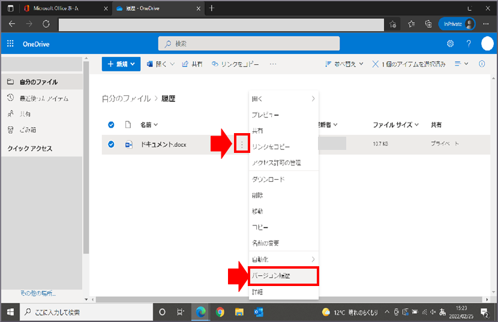498x322 pixels.
Task: Open the browser favorites list icon
Action: [x=411, y=24]
